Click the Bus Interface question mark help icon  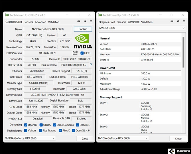click(x=91, y=65)
